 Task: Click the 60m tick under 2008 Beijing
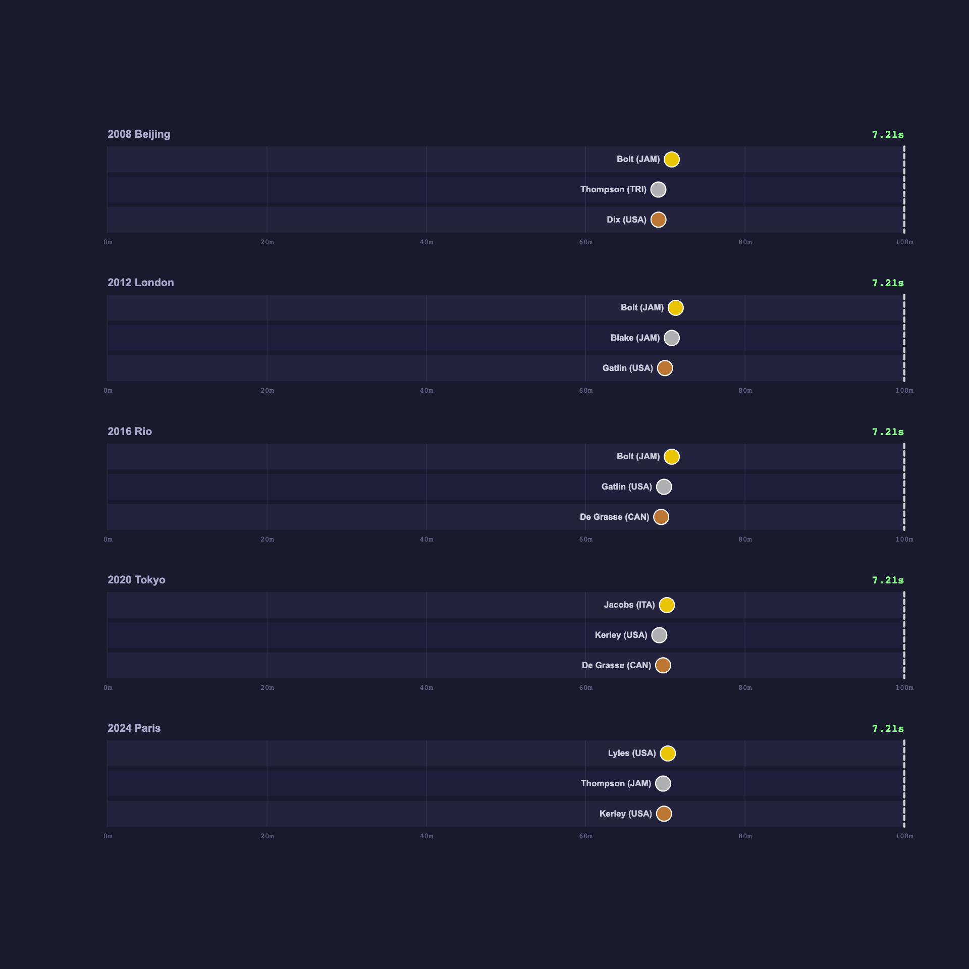585,242
